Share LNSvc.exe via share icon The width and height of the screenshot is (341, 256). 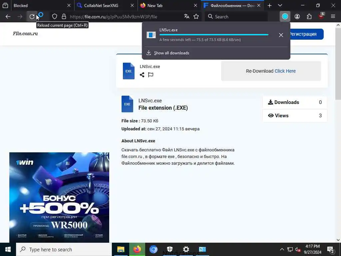point(142,75)
